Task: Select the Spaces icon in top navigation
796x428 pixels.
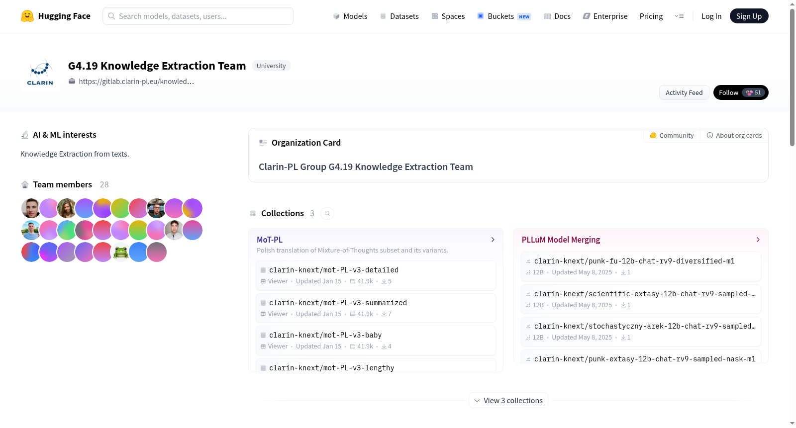Action: (435, 16)
